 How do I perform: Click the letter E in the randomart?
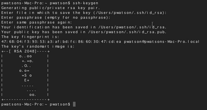[25, 80]
